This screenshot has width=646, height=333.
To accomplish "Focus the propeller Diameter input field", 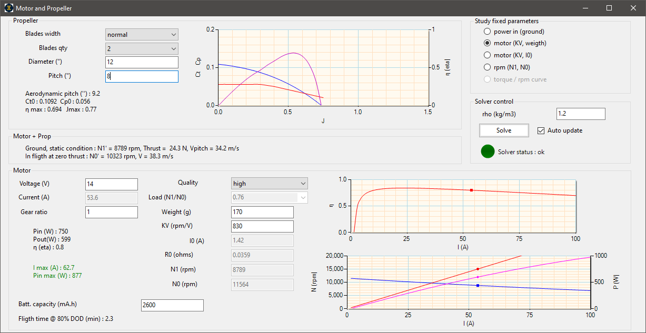I will (142, 62).
